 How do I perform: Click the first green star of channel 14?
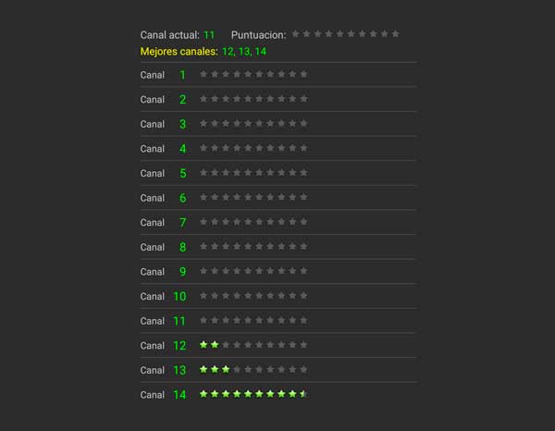(x=204, y=394)
